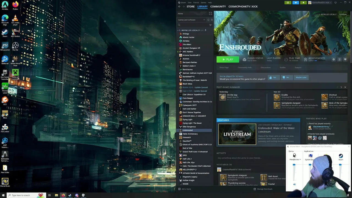Image resolution: width=352 pixels, height=198 pixels.
Task: Open the Epic Games Launcher desktop icon
Action: pos(5,75)
